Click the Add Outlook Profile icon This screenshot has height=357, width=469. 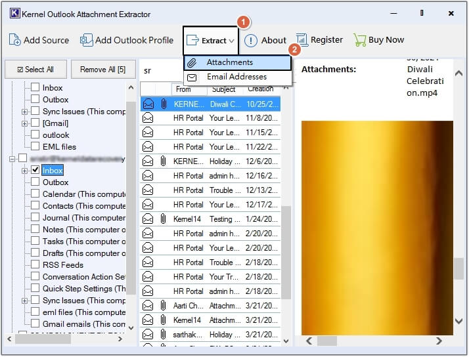pos(86,40)
